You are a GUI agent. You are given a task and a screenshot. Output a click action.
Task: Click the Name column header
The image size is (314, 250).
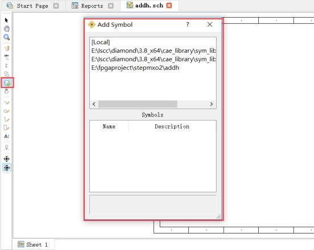[x=109, y=126]
